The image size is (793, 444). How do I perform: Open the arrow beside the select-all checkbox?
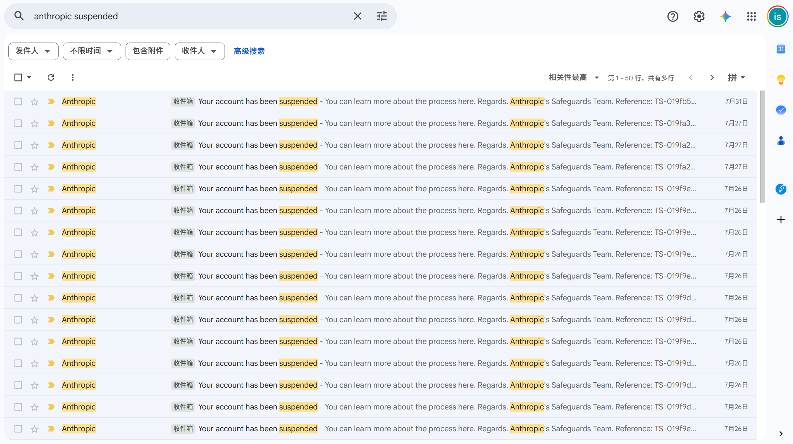point(29,77)
